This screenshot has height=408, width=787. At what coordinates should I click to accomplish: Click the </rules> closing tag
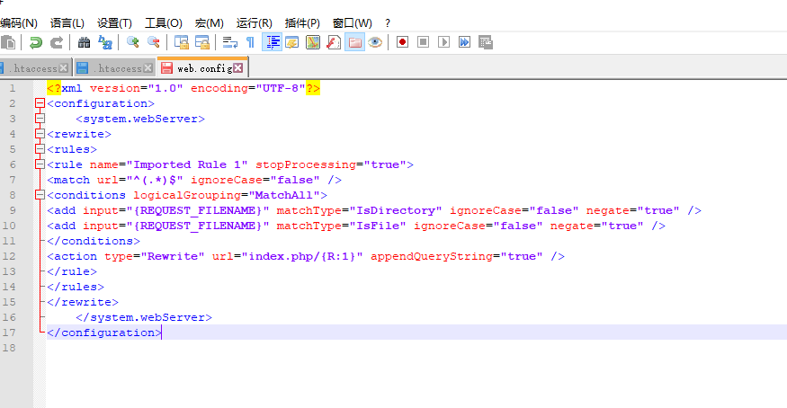(x=76, y=287)
